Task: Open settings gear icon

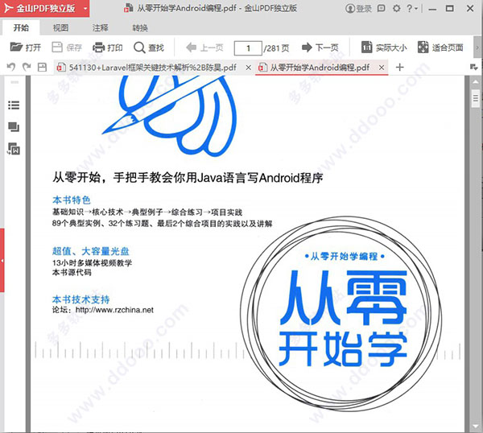Action: 396,8
